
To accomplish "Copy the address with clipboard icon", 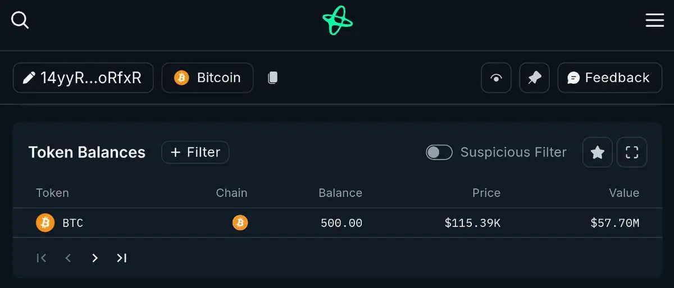I will pos(272,77).
